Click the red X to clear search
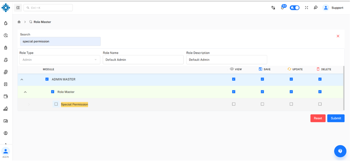The width and height of the screenshot is (353, 163). pyautogui.click(x=338, y=36)
